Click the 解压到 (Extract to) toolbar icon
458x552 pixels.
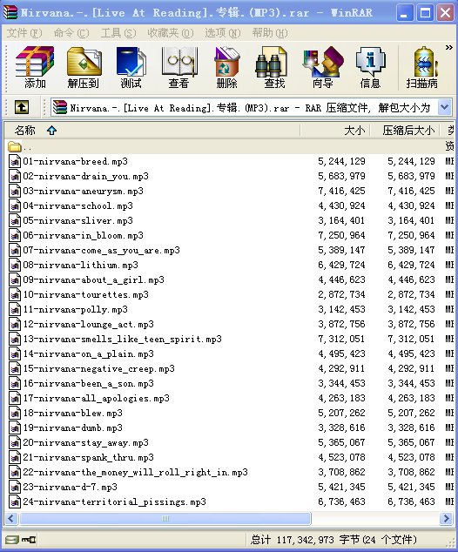pos(84,67)
